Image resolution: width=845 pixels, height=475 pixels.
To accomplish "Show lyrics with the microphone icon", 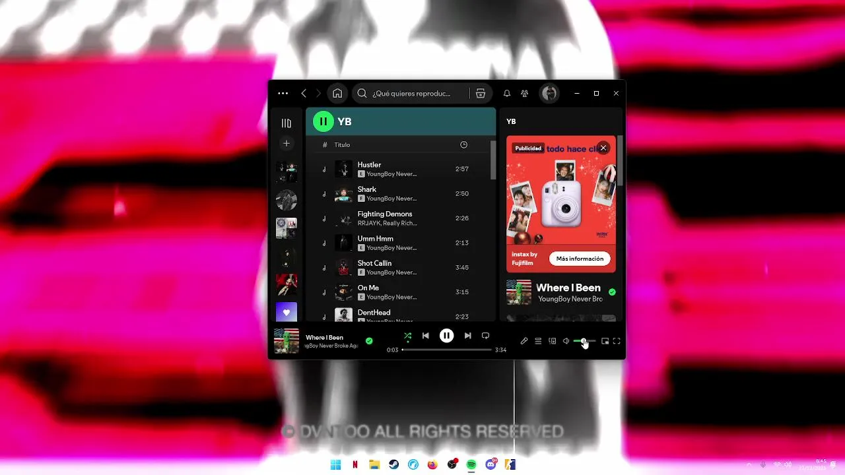I will (524, 341).
